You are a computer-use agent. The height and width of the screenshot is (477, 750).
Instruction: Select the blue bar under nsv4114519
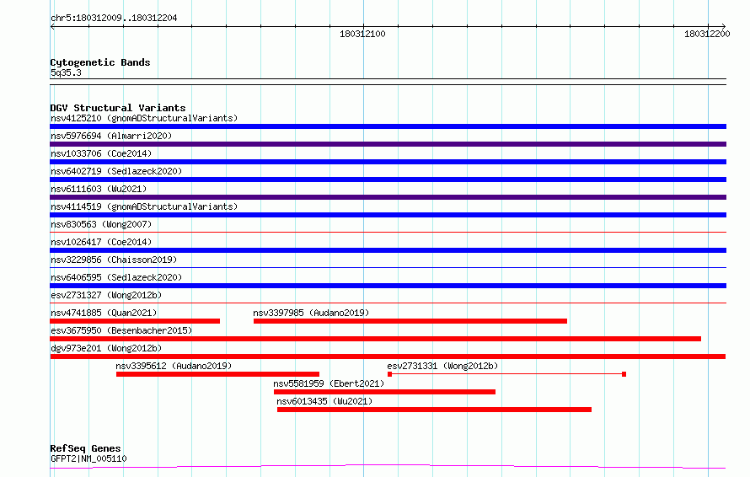(388, 215)
